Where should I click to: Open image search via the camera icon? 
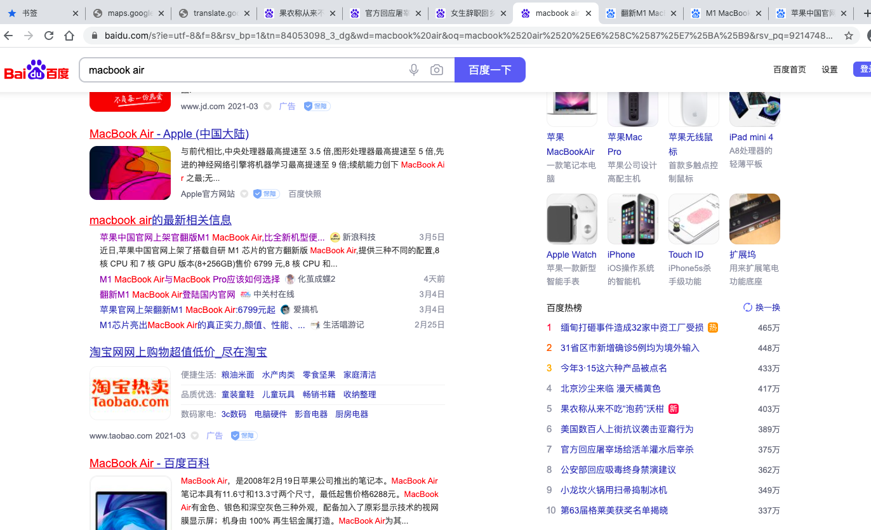point(437,70)
